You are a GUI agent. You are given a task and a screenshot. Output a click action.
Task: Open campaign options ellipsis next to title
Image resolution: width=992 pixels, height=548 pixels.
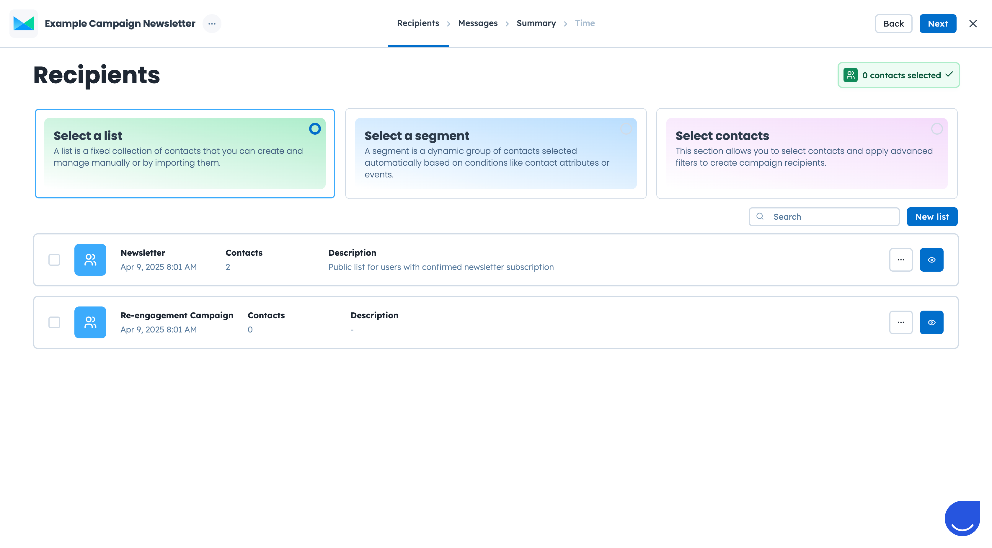(212, 24)
